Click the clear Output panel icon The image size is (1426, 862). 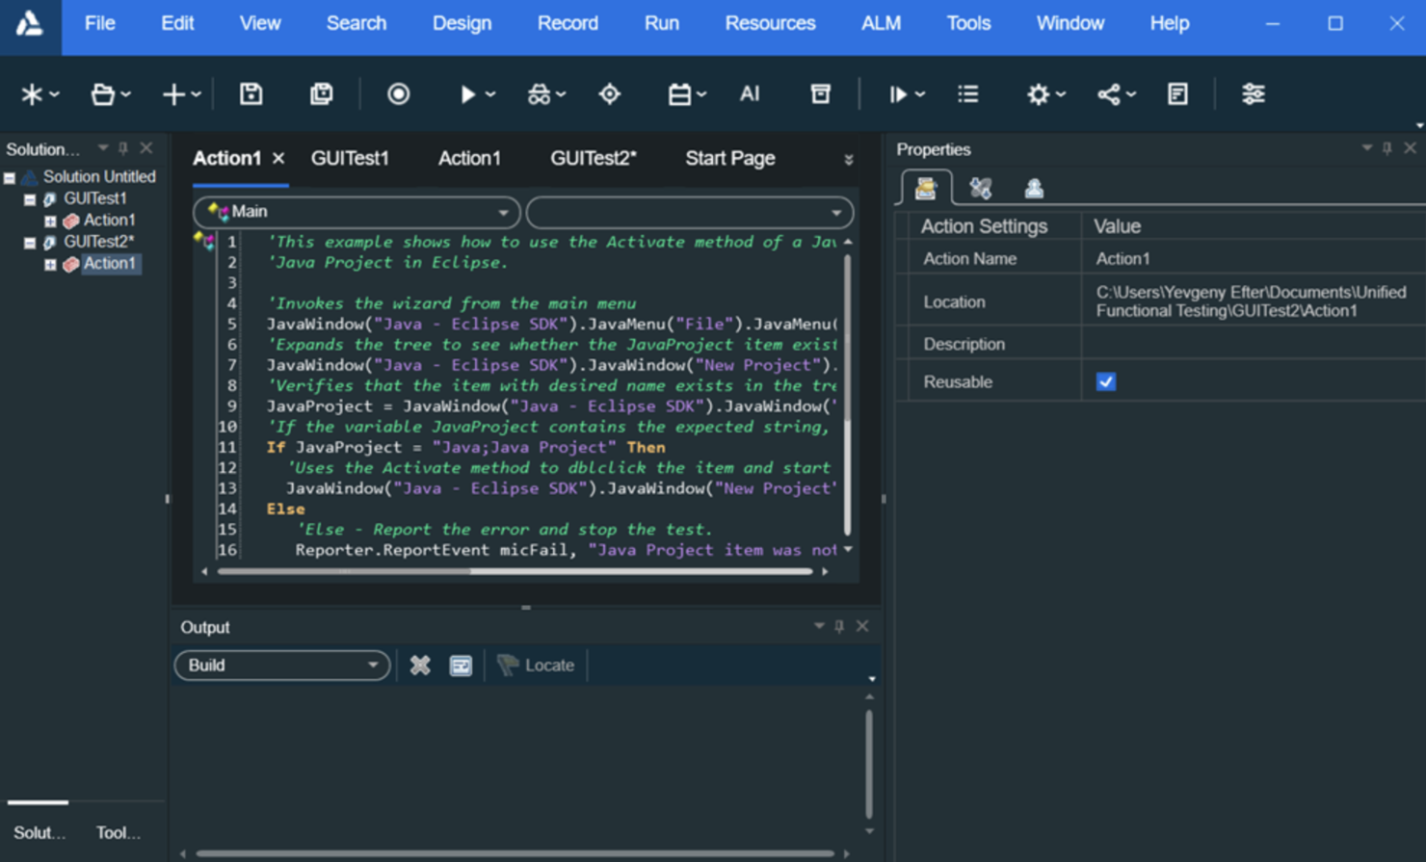pos(420,665)
